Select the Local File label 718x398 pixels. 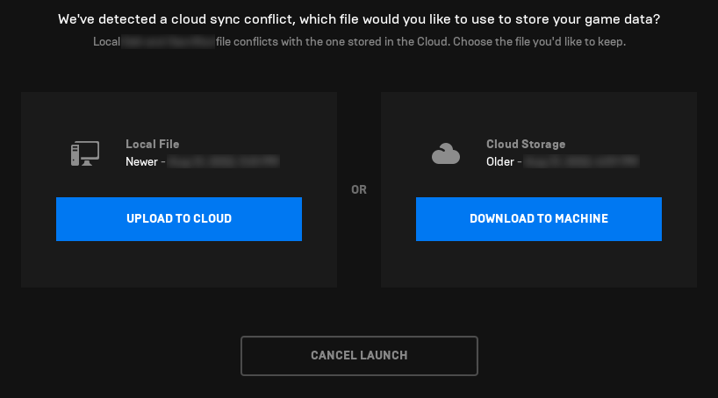(152, 145)
